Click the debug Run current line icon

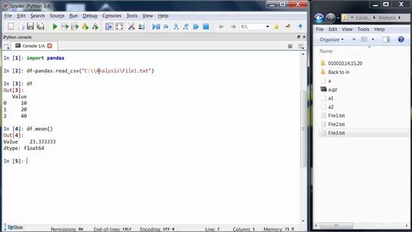[166, 26]
